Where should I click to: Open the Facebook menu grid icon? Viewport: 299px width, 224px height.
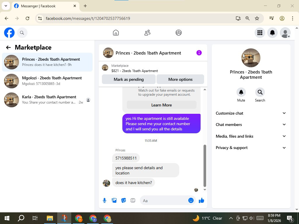[260, 33]
